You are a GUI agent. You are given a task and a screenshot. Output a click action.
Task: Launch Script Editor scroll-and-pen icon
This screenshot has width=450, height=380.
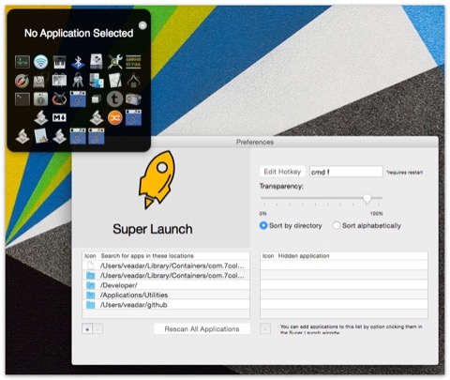115,81
